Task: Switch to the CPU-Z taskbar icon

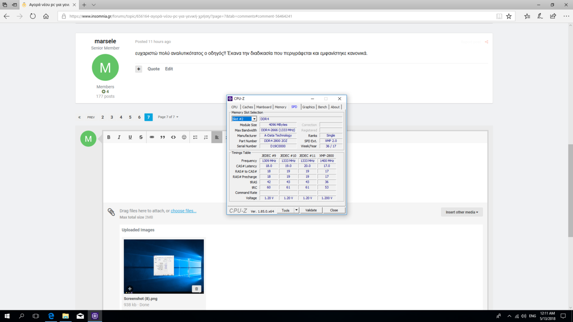Action: pyautogui.click(x=95, y=316)
